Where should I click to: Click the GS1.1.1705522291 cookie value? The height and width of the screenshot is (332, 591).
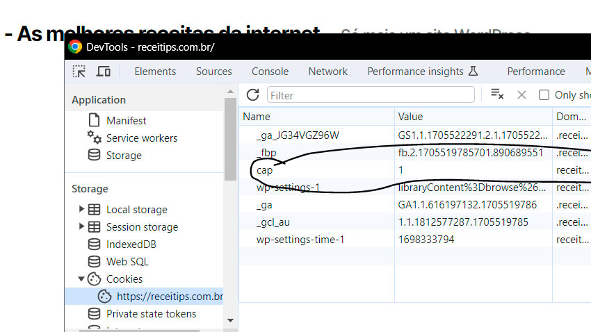tap(473, 135)
